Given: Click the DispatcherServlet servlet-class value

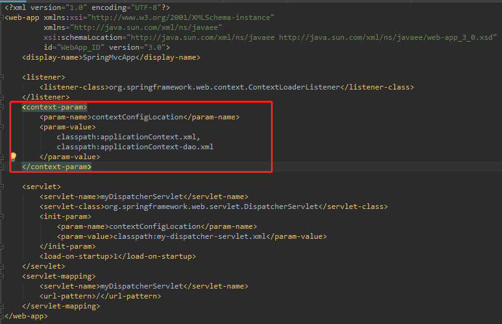Looking at the screenshot, I should (211, 206).
